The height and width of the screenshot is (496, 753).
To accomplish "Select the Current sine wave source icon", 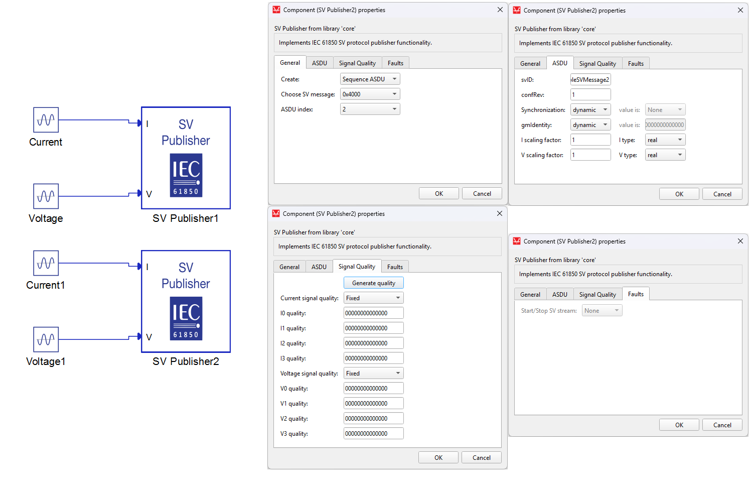I will 45,120.
